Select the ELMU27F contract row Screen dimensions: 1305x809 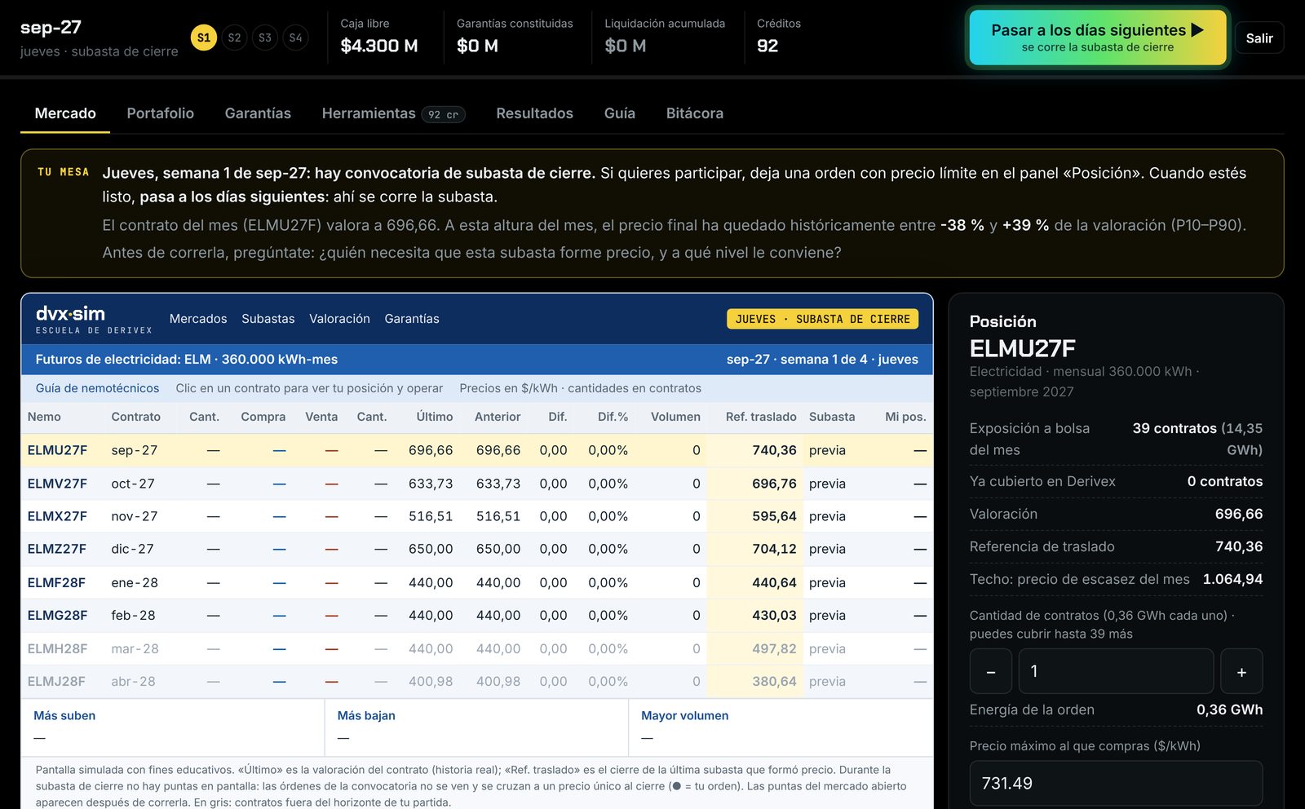477,450
